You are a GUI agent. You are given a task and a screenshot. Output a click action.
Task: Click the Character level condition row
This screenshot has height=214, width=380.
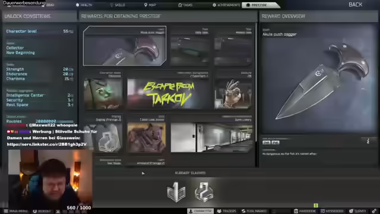coord(40,32)
